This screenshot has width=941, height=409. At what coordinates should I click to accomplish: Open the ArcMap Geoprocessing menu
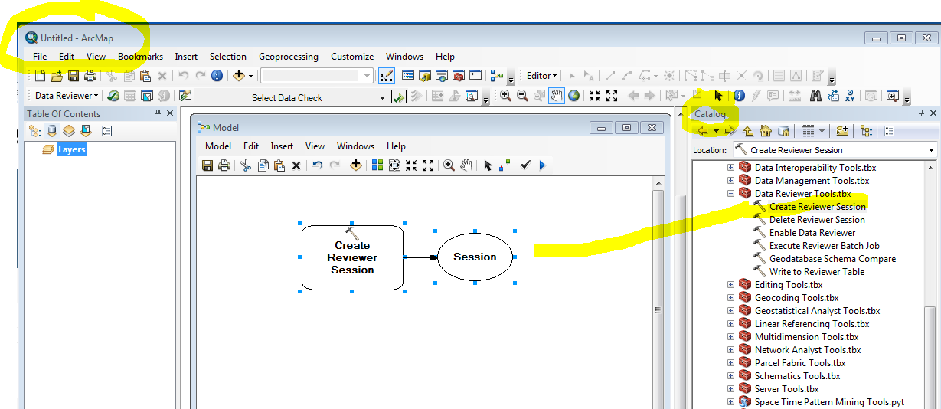(x=289, y=57)
